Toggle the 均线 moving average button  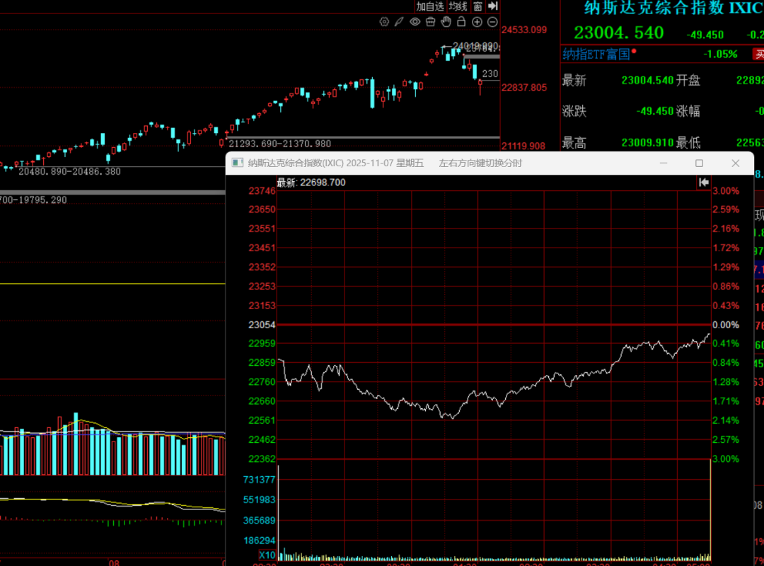coord(458,6)
